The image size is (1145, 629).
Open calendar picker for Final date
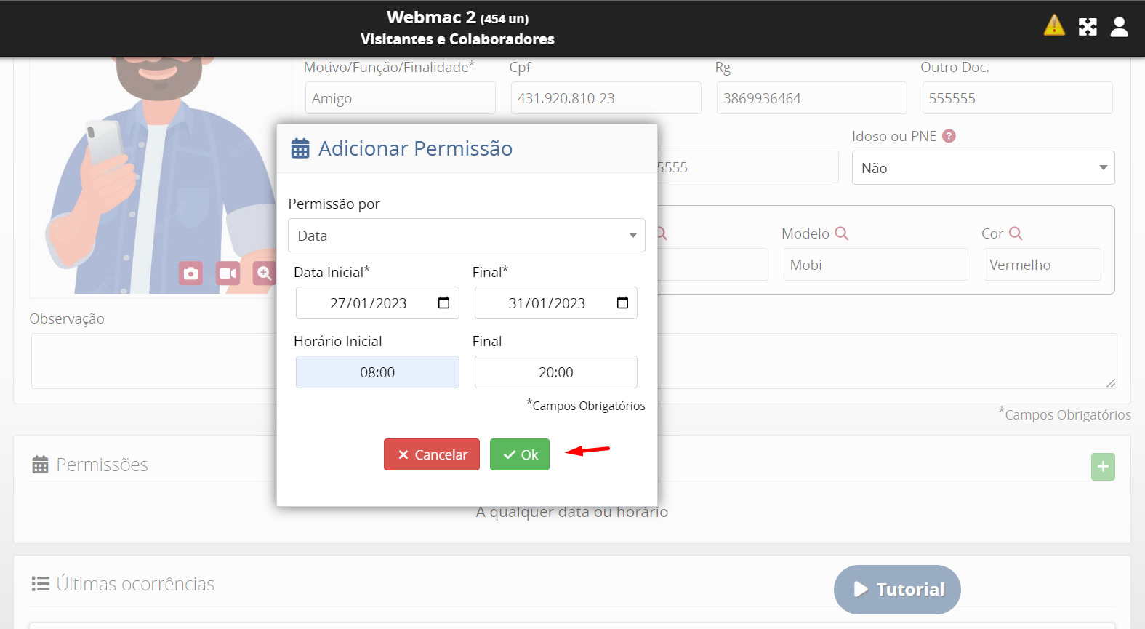pyautogui.click(x=622, y=303)
